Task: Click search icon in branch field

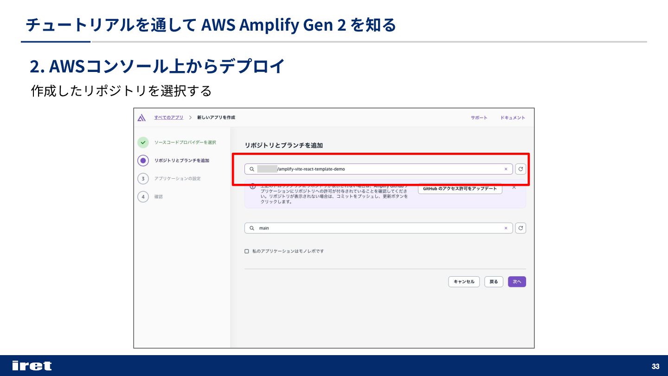Action: tap(252, 228)
